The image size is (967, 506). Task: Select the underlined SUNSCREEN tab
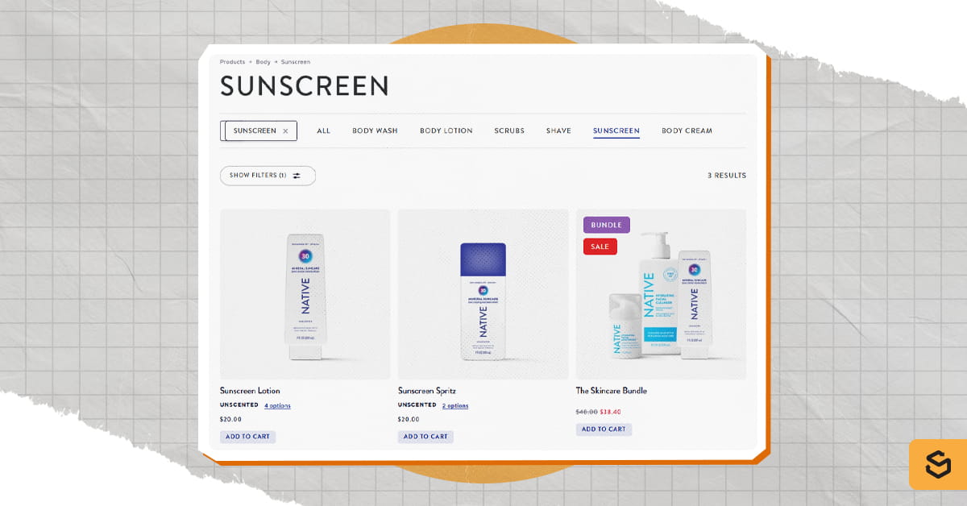[x=616, y=131]
